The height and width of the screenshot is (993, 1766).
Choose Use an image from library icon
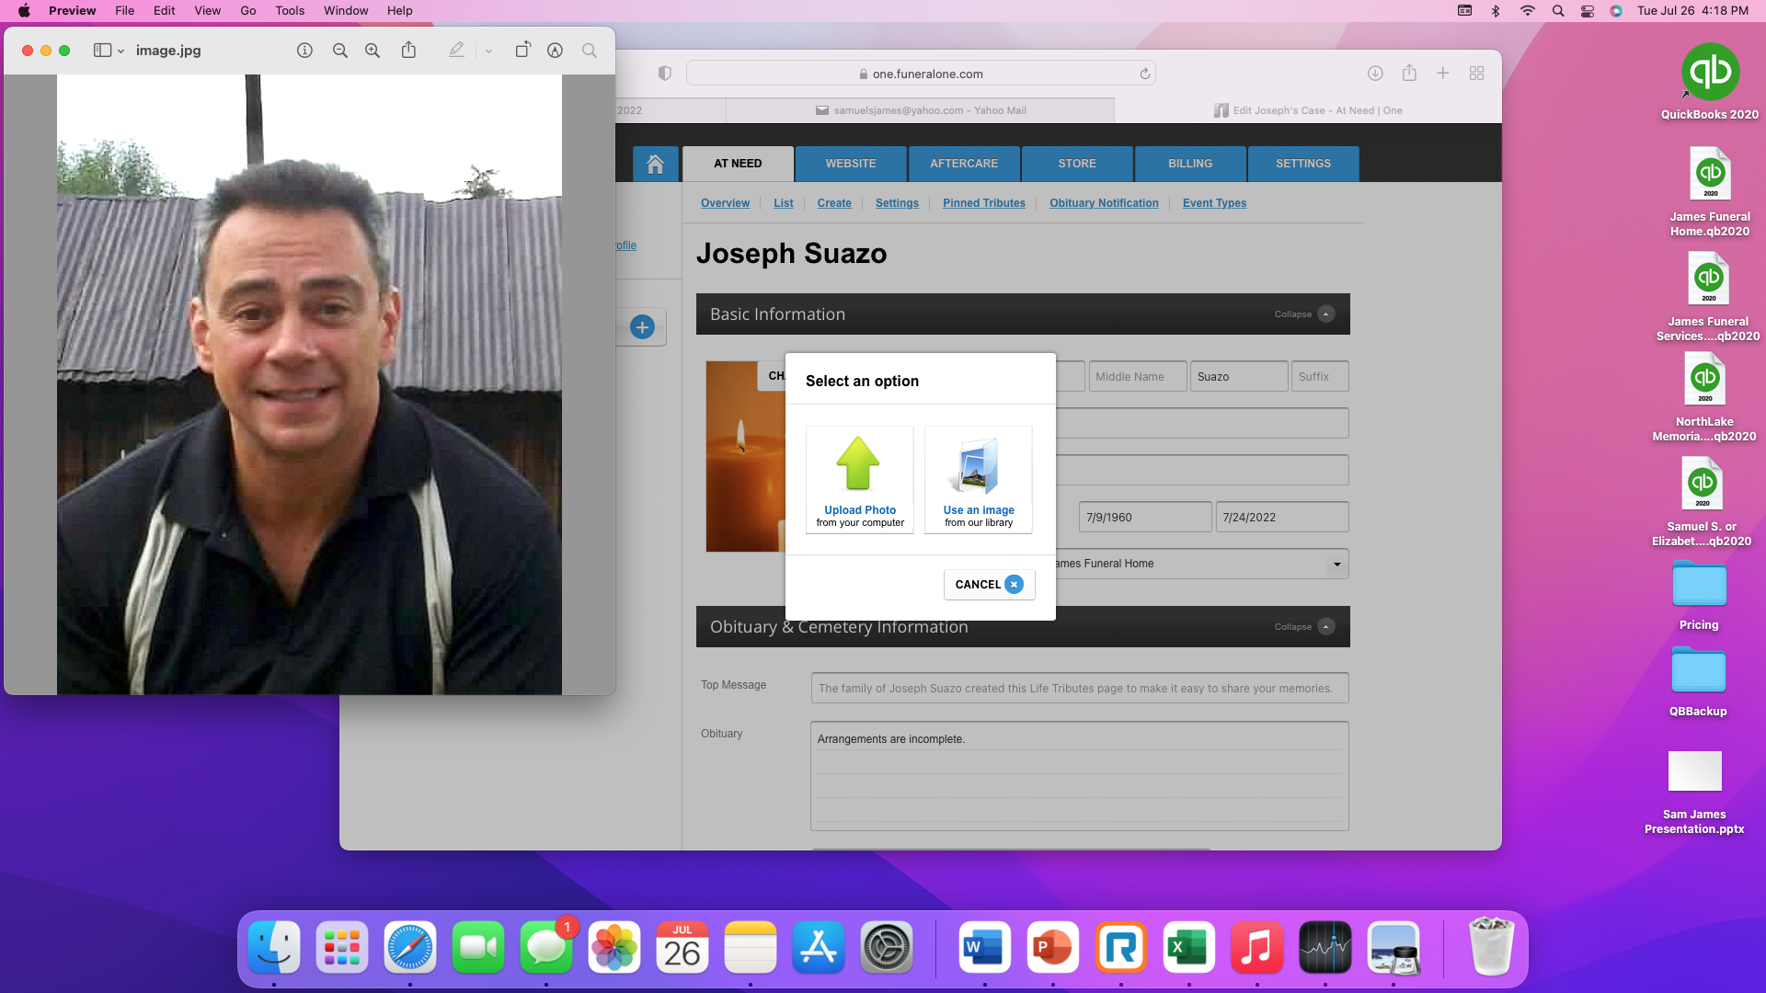tap(977, 466)
